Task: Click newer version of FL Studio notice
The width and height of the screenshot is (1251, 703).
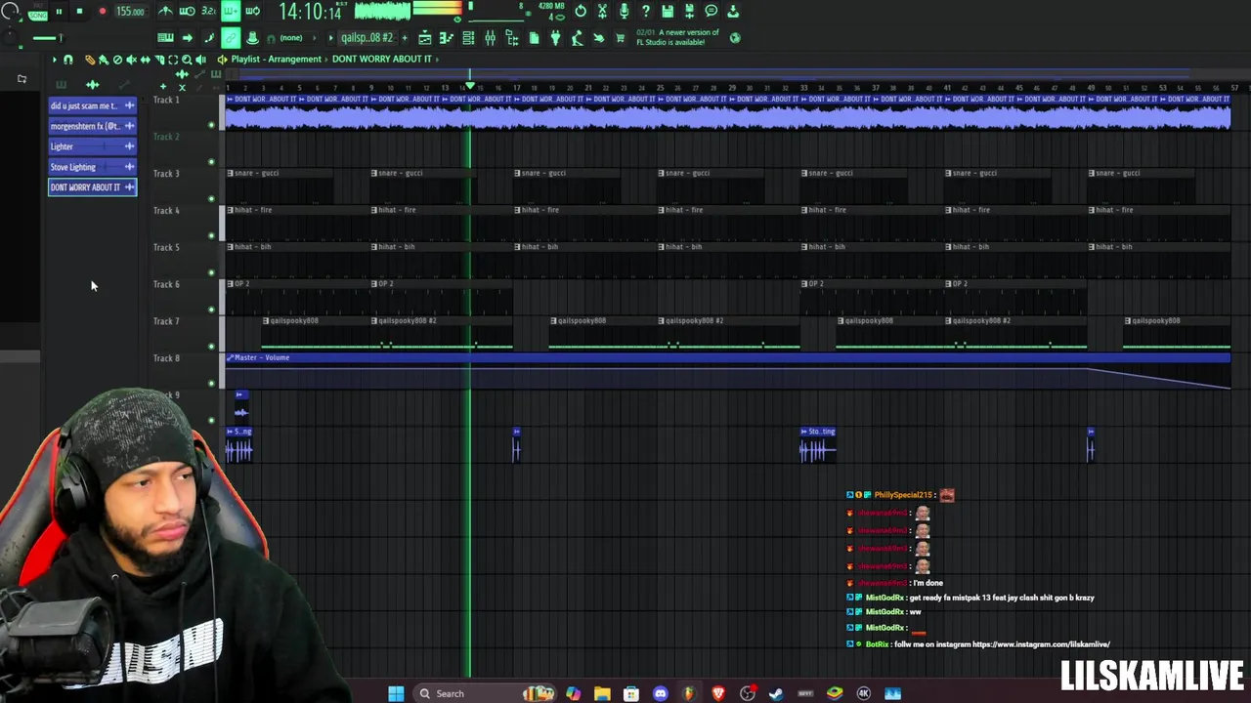Action: pos(677,37)
